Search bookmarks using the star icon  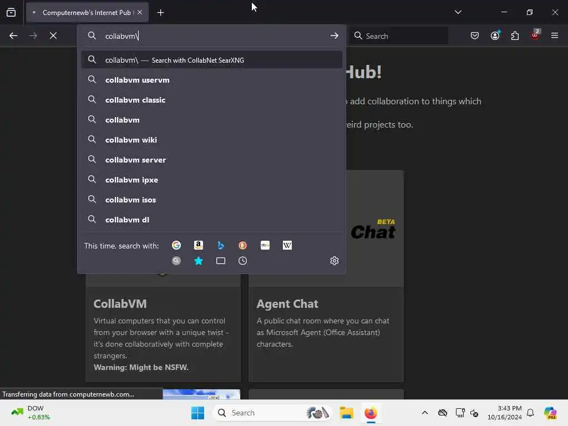click(x=199, y=261)
